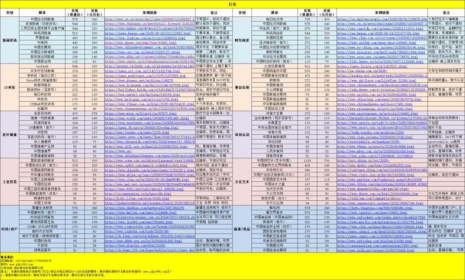465x280 pixels.
Task: Open the thepaper.cn newsDetail link
Action: (x=149, y=24)
